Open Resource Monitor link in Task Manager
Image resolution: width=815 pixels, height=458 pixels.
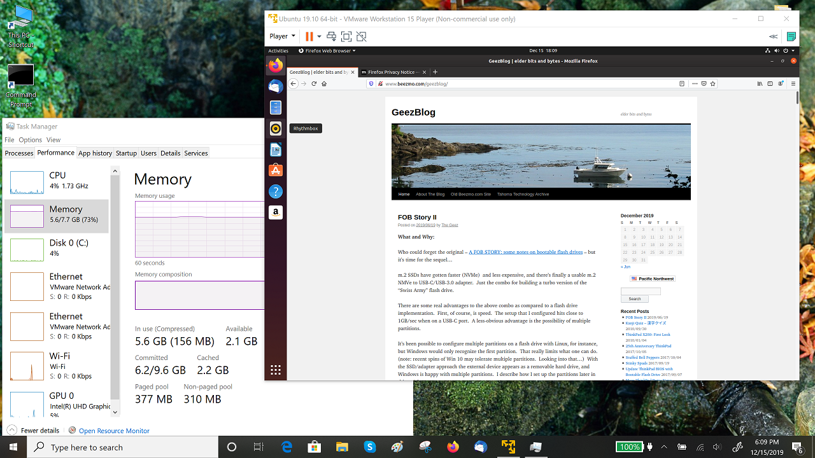point(114,431)
